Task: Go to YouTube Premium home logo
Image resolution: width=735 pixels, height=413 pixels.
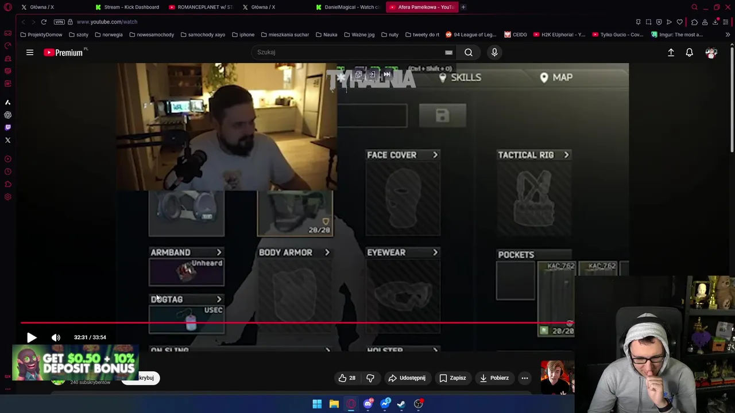Action: 63,52
